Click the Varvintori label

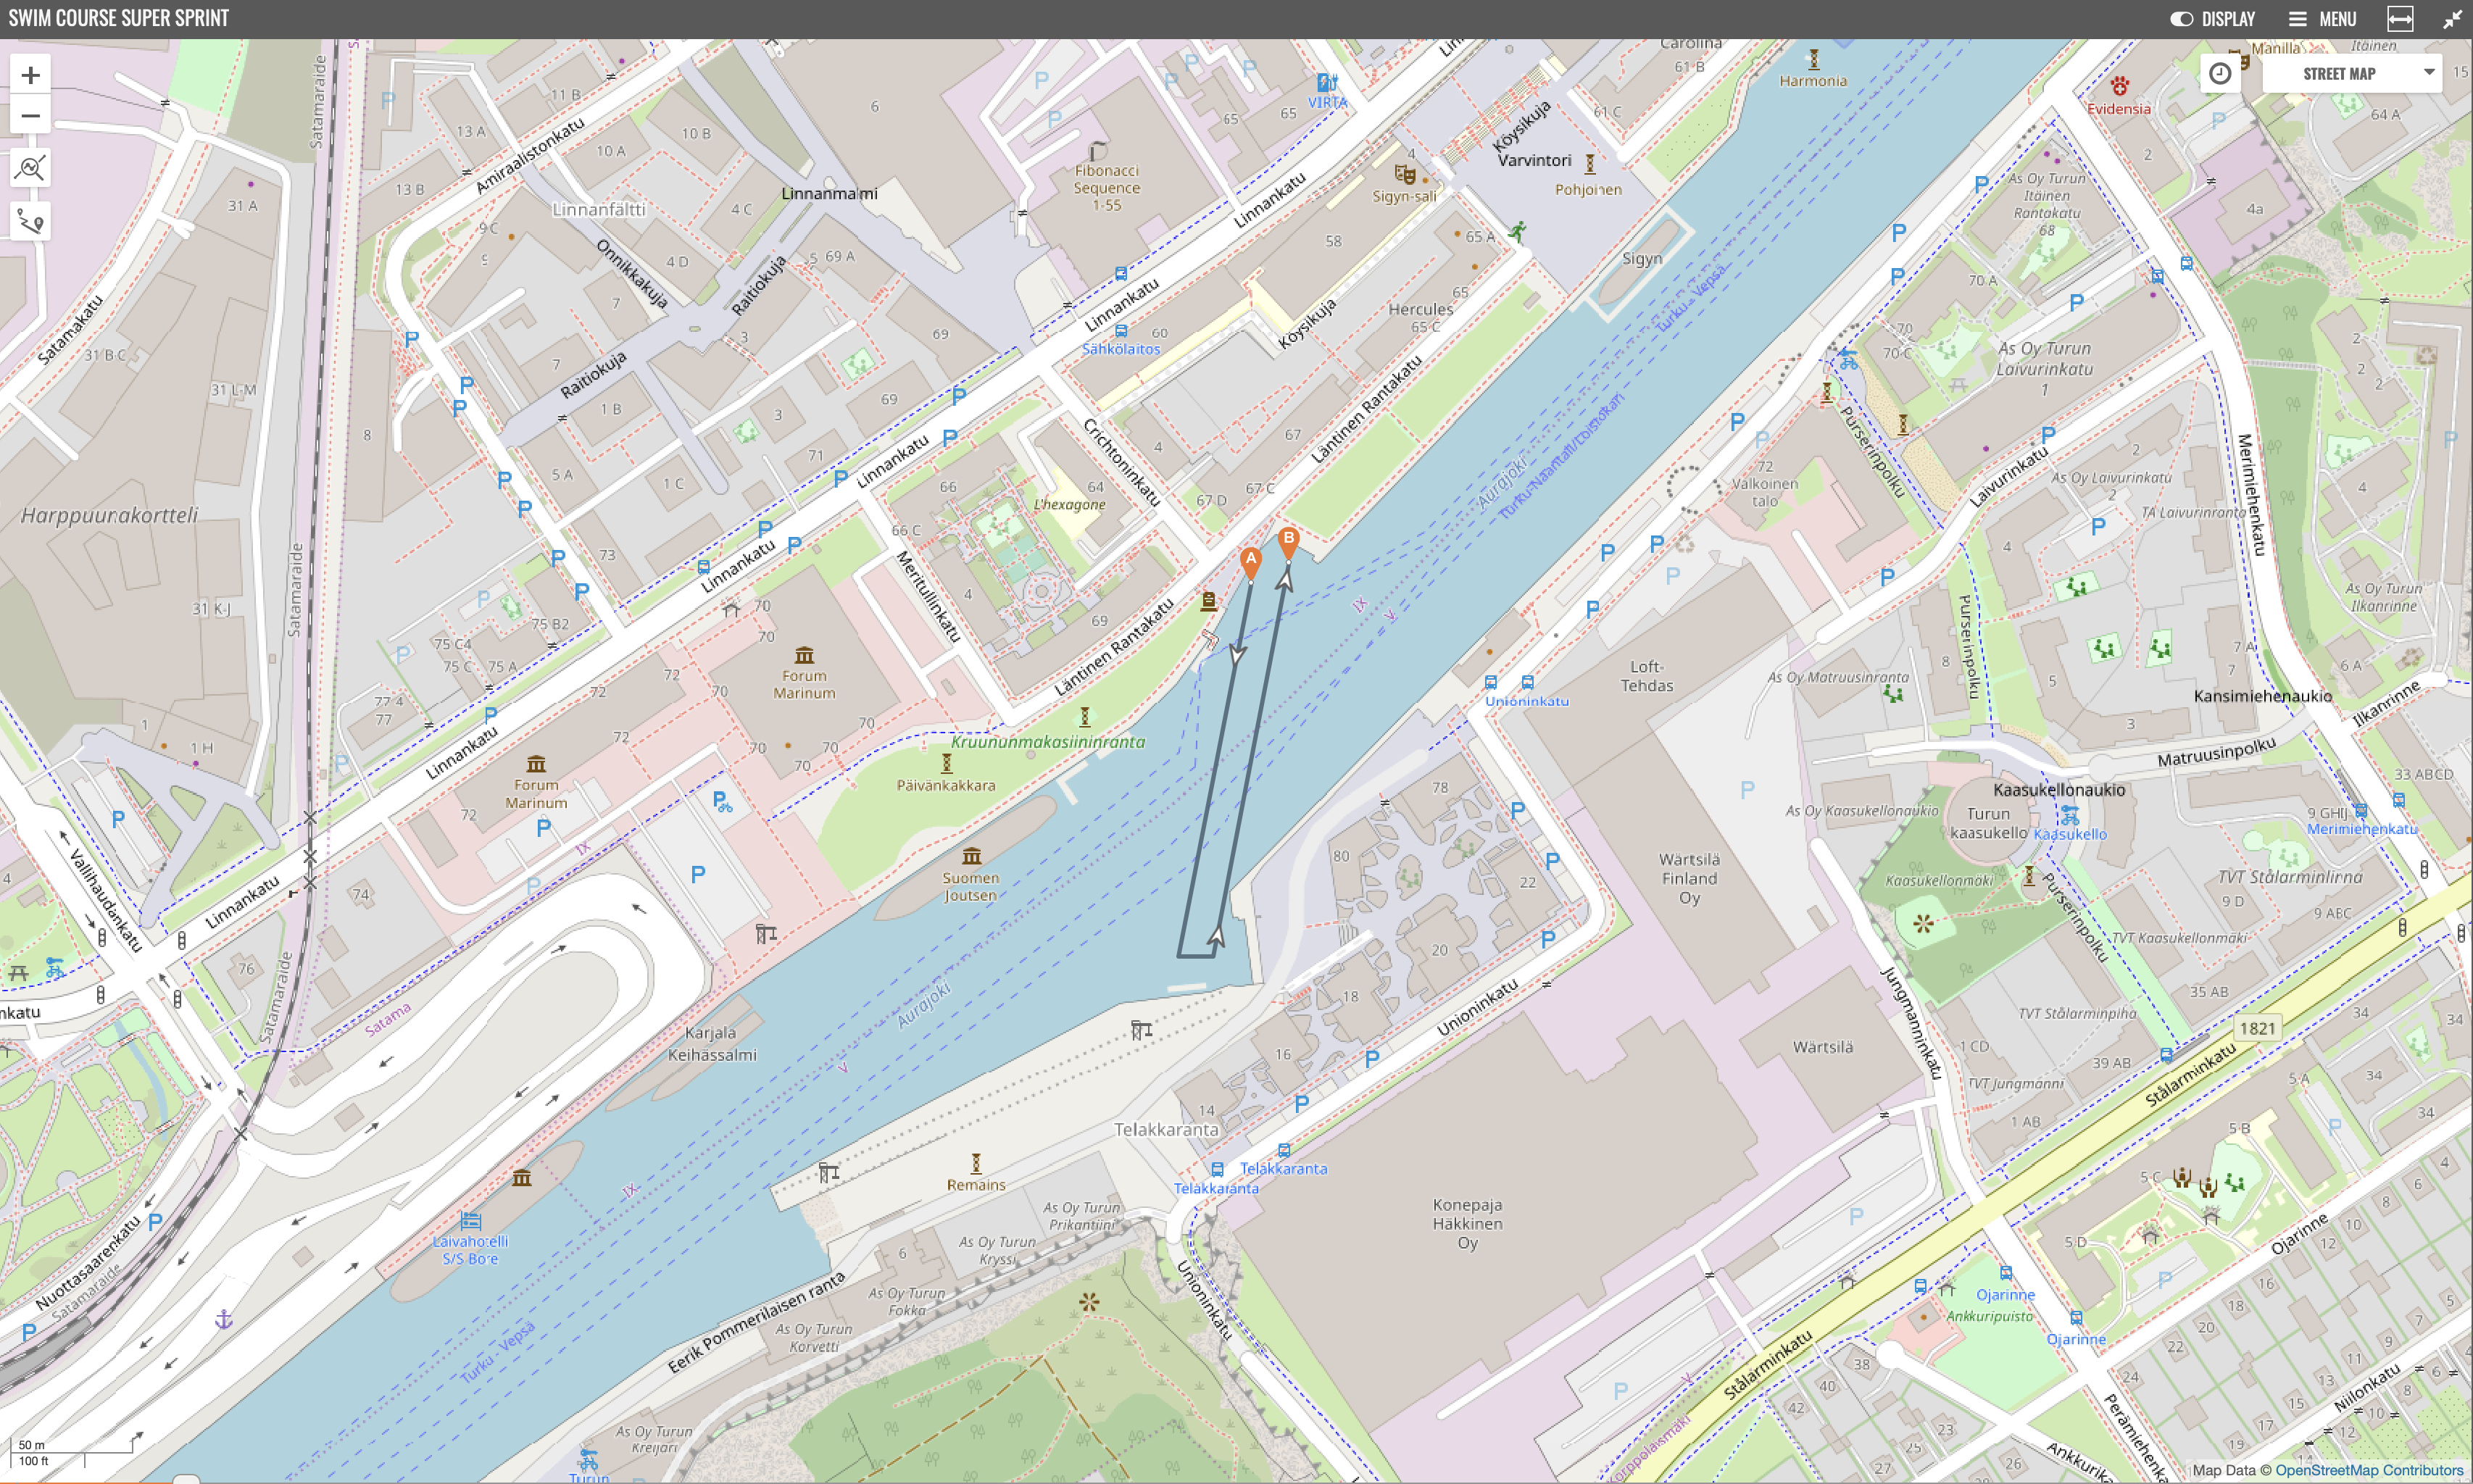1534,160
